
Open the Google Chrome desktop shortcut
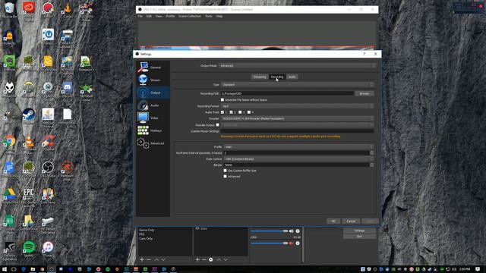click(9, 142)
